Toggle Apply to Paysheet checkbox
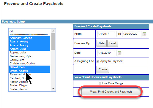 click(x=98, y=61)
